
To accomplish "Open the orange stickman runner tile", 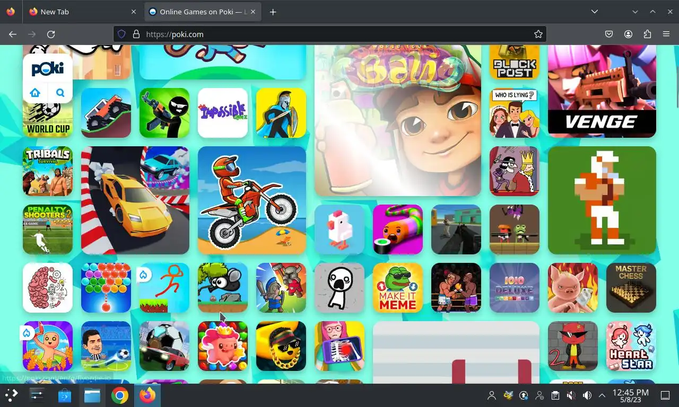I will tap(164, 288).
